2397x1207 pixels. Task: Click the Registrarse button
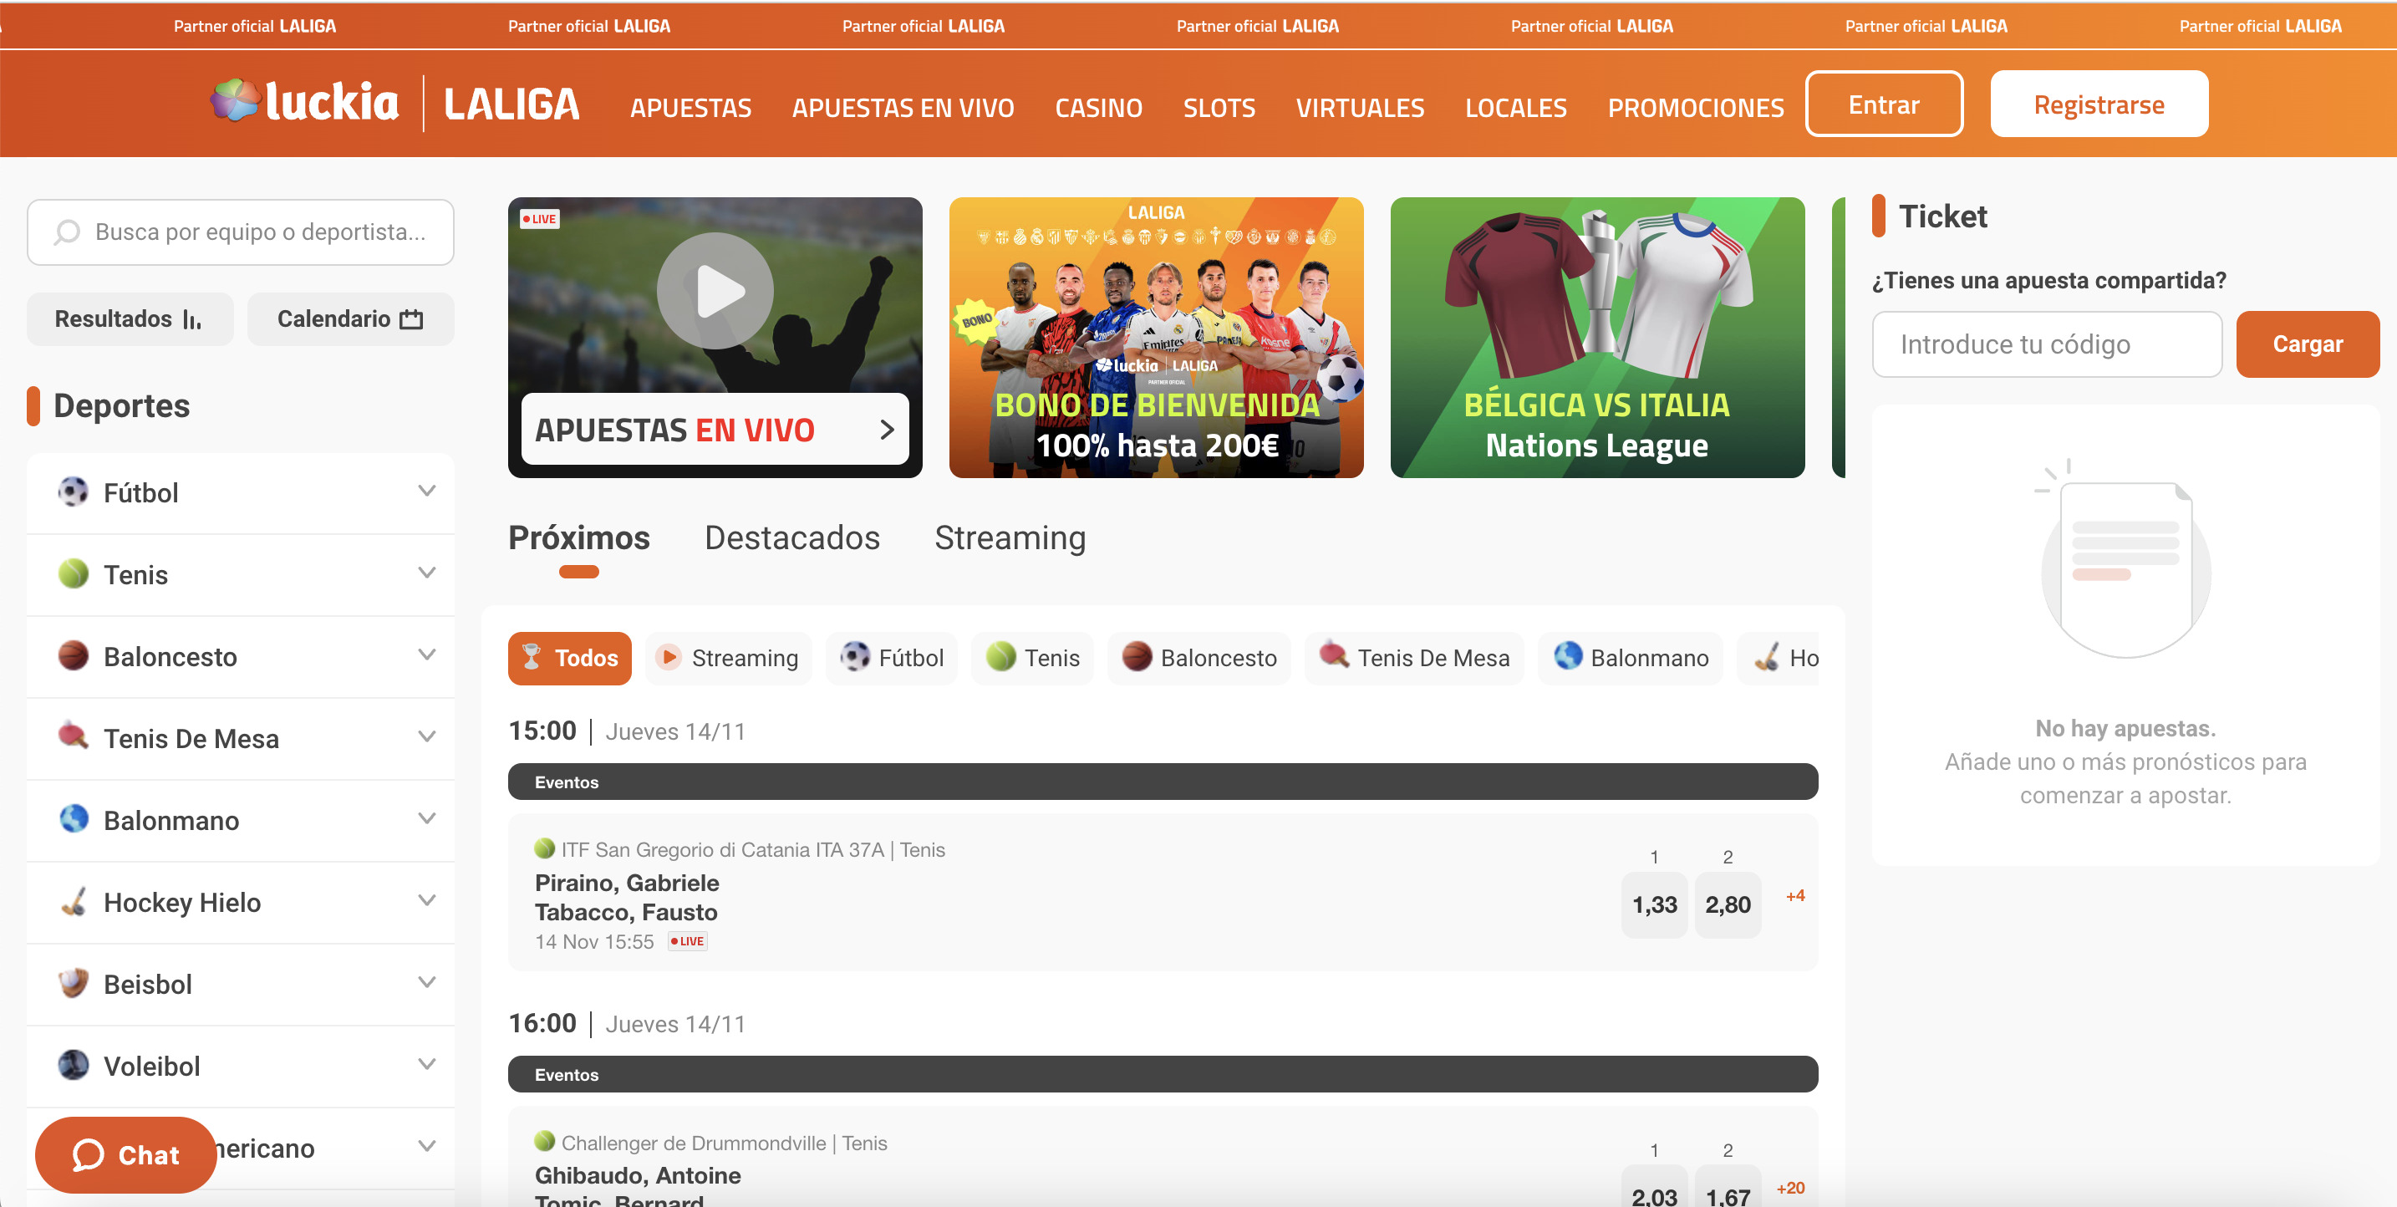(2099, 104)
